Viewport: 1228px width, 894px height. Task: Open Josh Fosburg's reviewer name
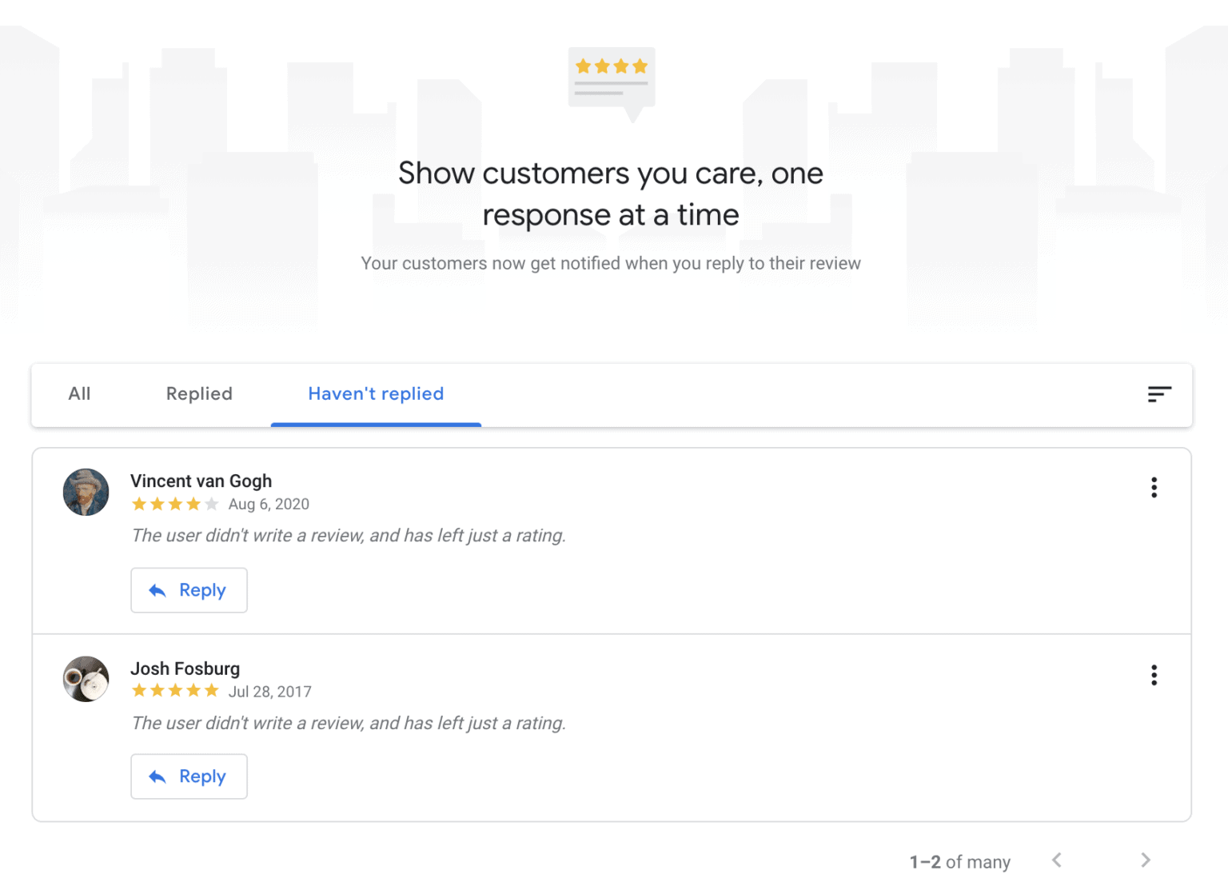tap(185, 669)
